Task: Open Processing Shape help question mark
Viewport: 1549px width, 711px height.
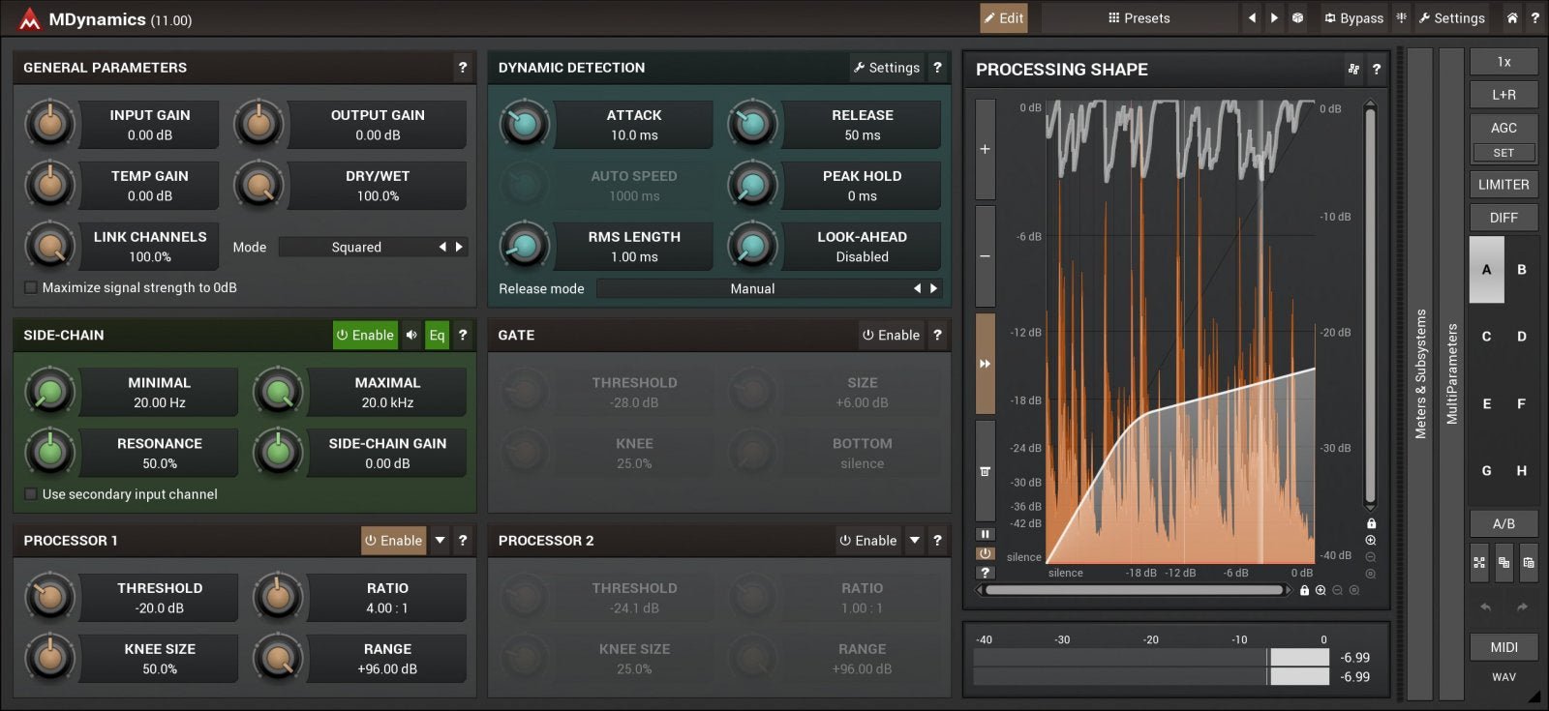Action: tap(1377, 70)
